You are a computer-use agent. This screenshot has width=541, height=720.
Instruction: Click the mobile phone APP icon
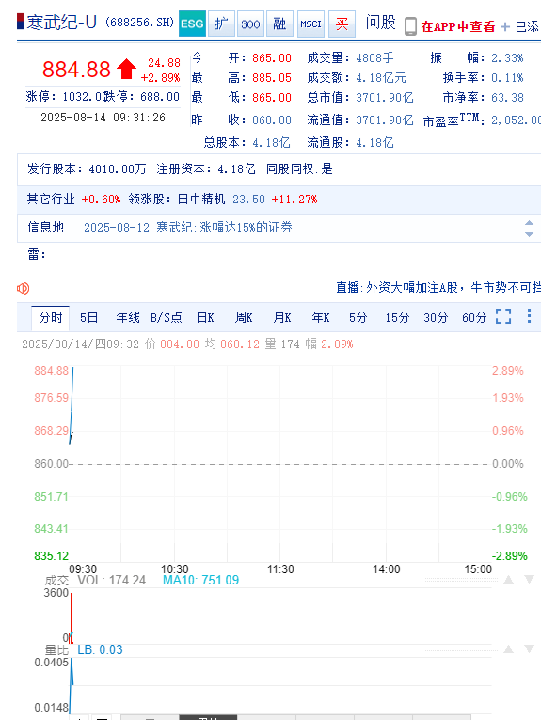click(410, 26)
